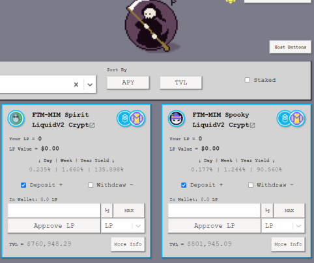This screenshot has width=314, height=263.
Task: Click the 90.560% year yield value
Action: pos(269,169)
